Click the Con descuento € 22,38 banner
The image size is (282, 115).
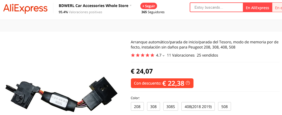coord(162,83)
